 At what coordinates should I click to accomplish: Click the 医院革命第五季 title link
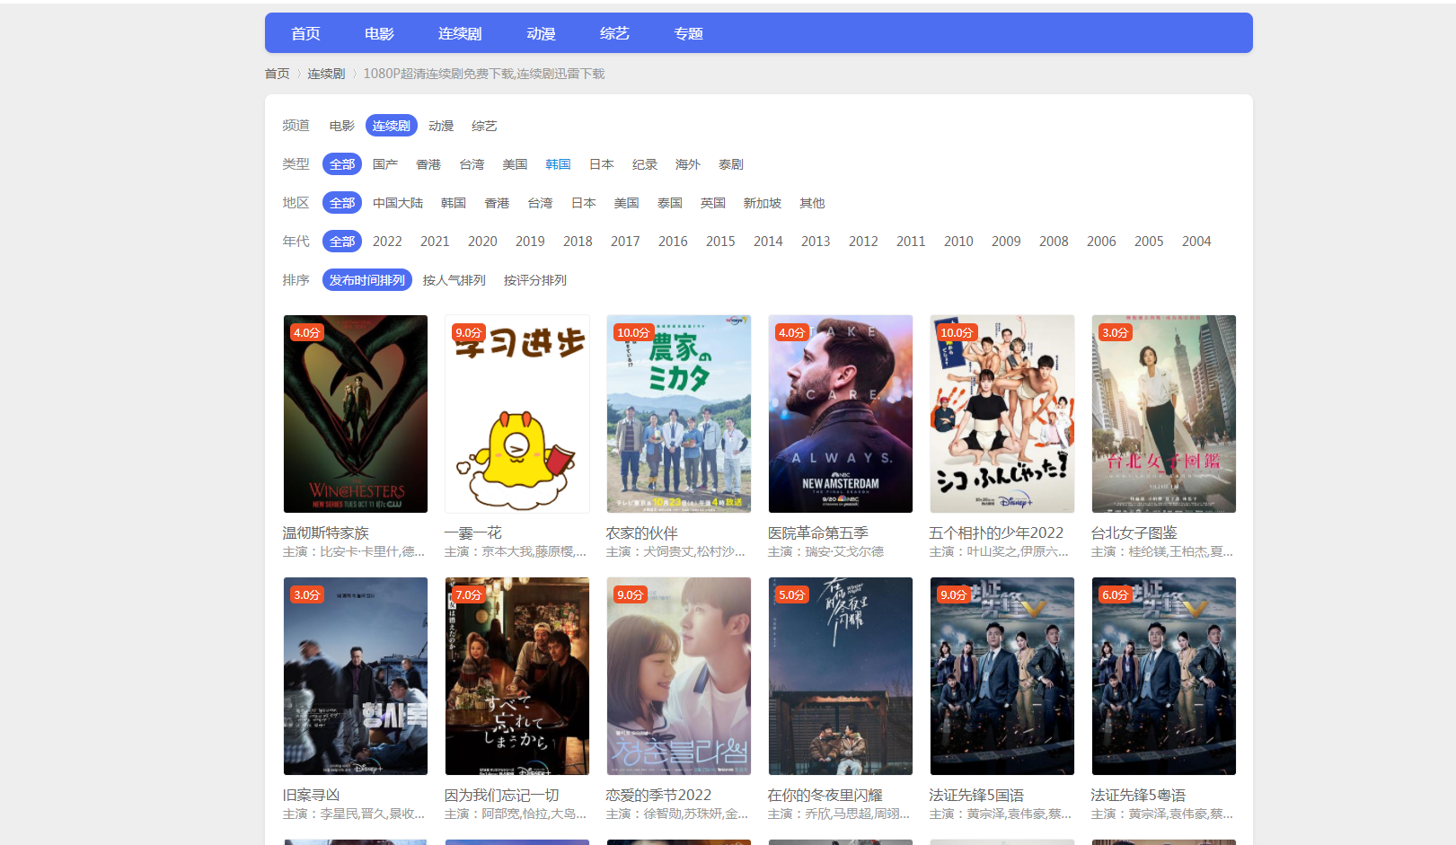818,533
